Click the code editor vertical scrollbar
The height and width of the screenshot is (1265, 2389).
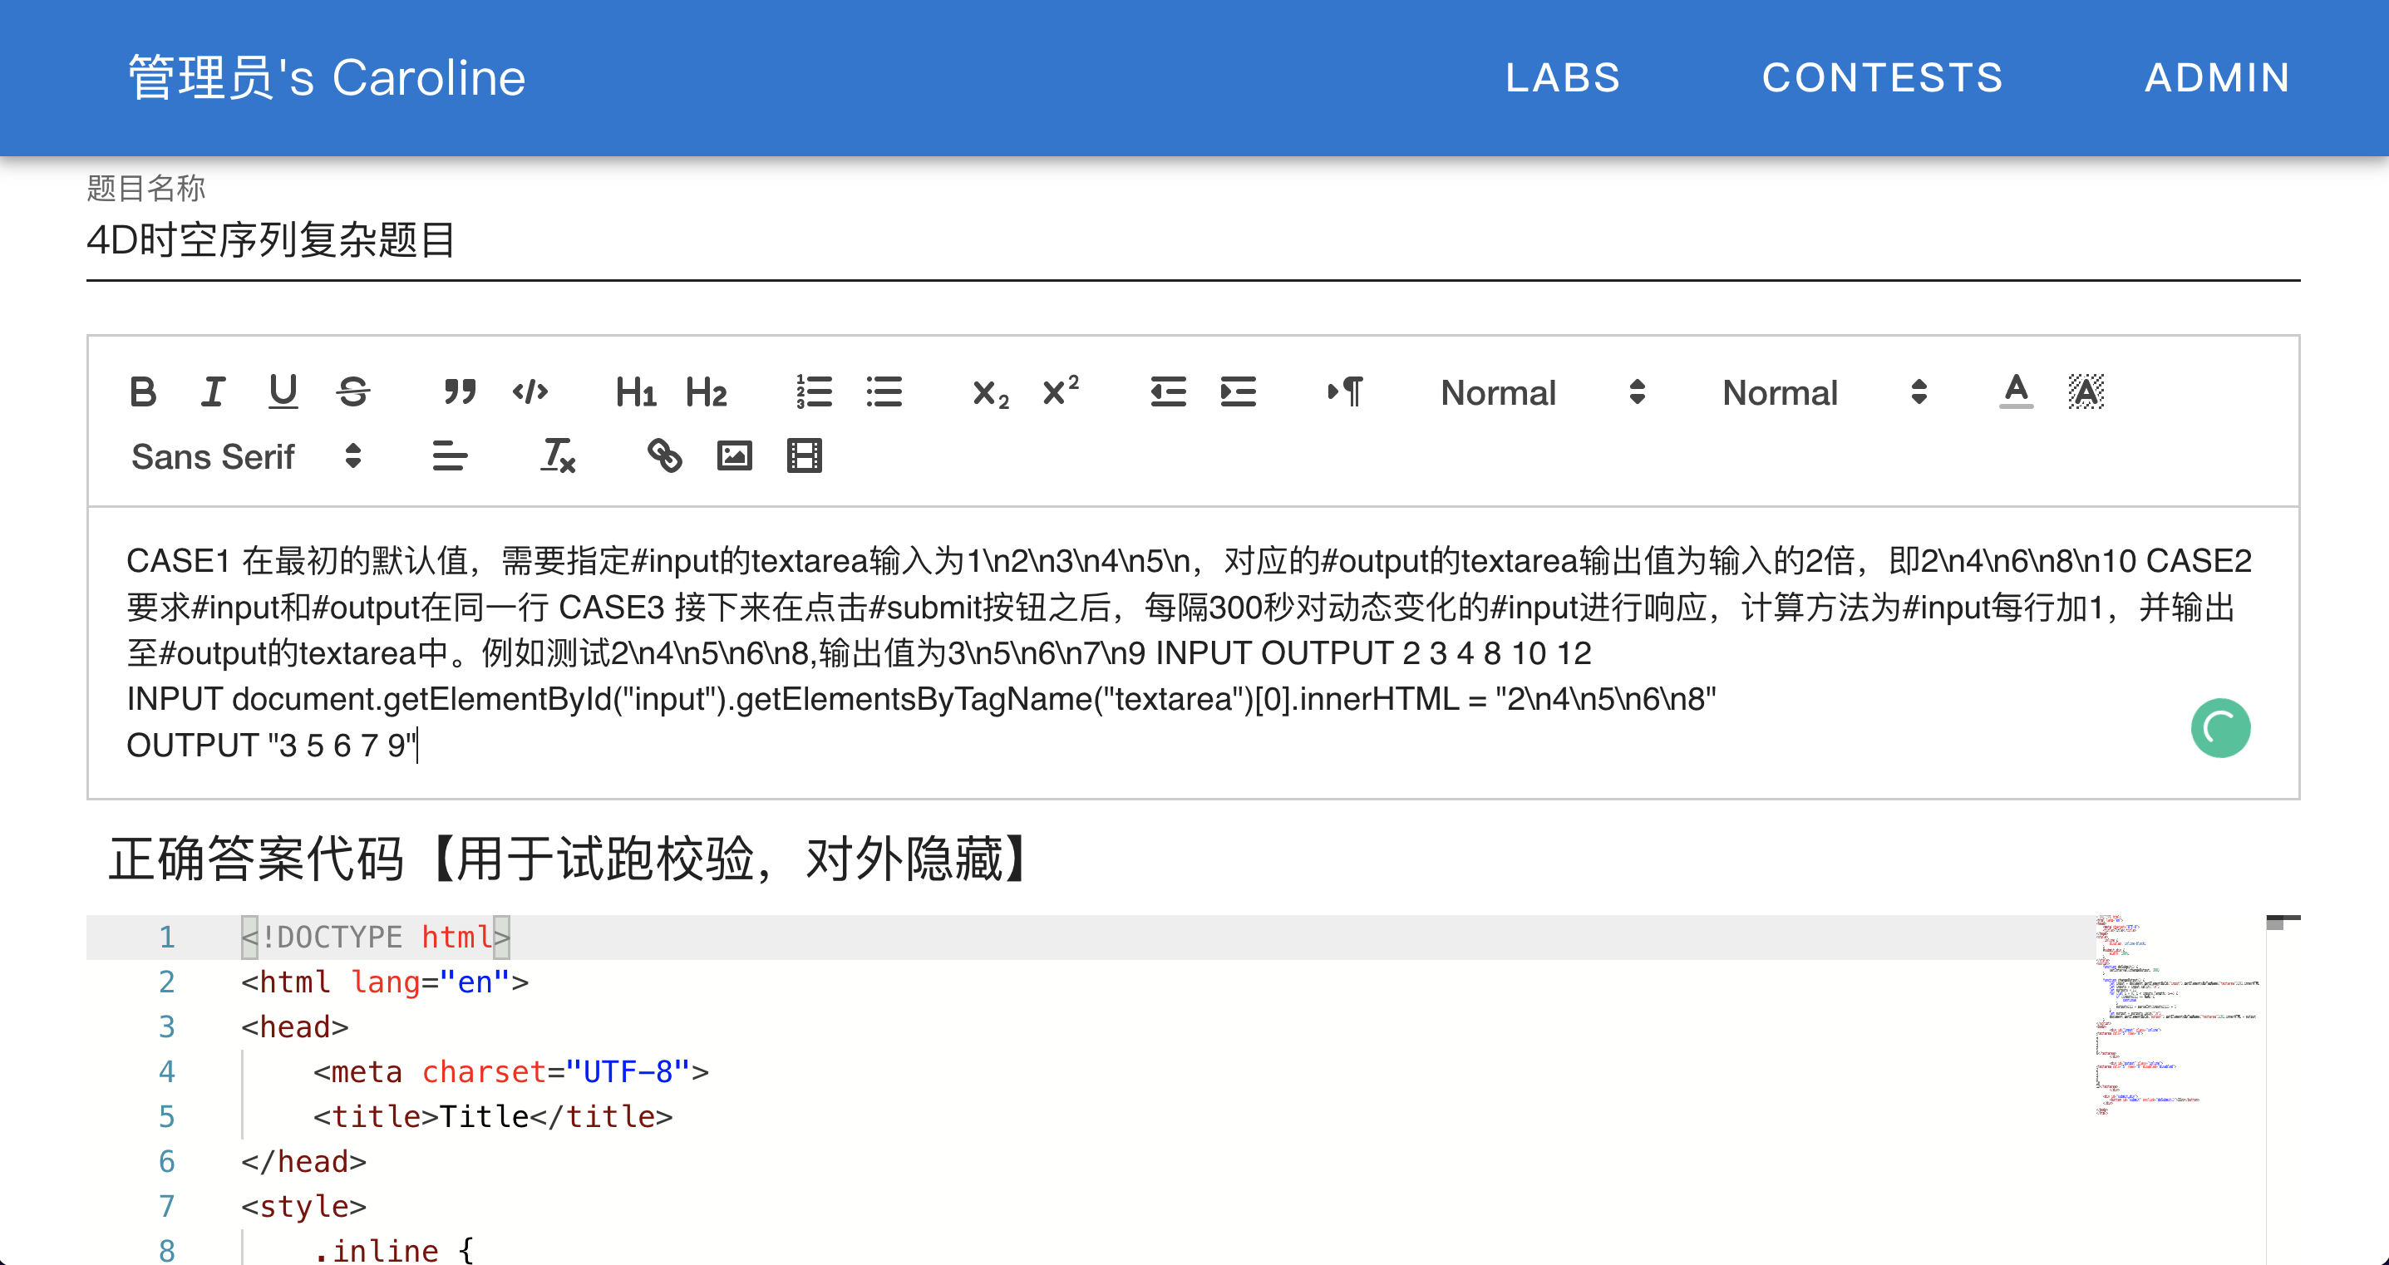pos(2283,1090)
